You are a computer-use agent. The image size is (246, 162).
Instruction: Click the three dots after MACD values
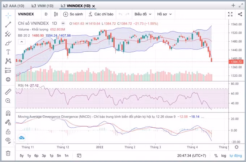point(203,117)
